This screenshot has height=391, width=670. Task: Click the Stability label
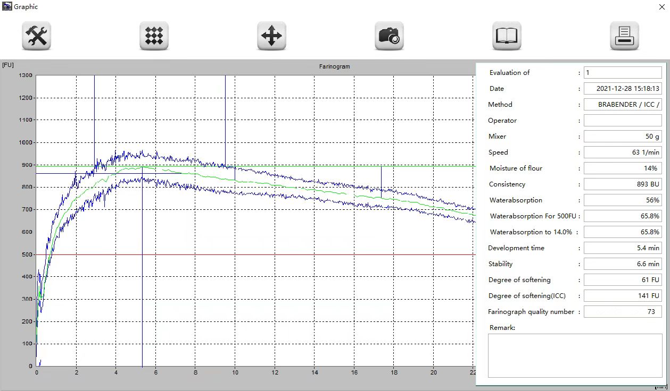pyautogui.click(x=501, y=264)
